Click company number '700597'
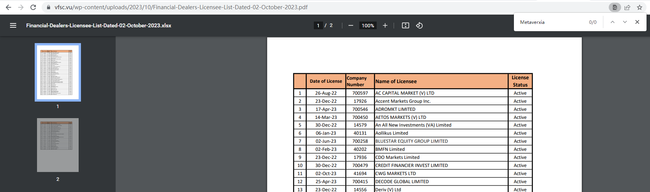650x192 pixels. click(360, 93)
